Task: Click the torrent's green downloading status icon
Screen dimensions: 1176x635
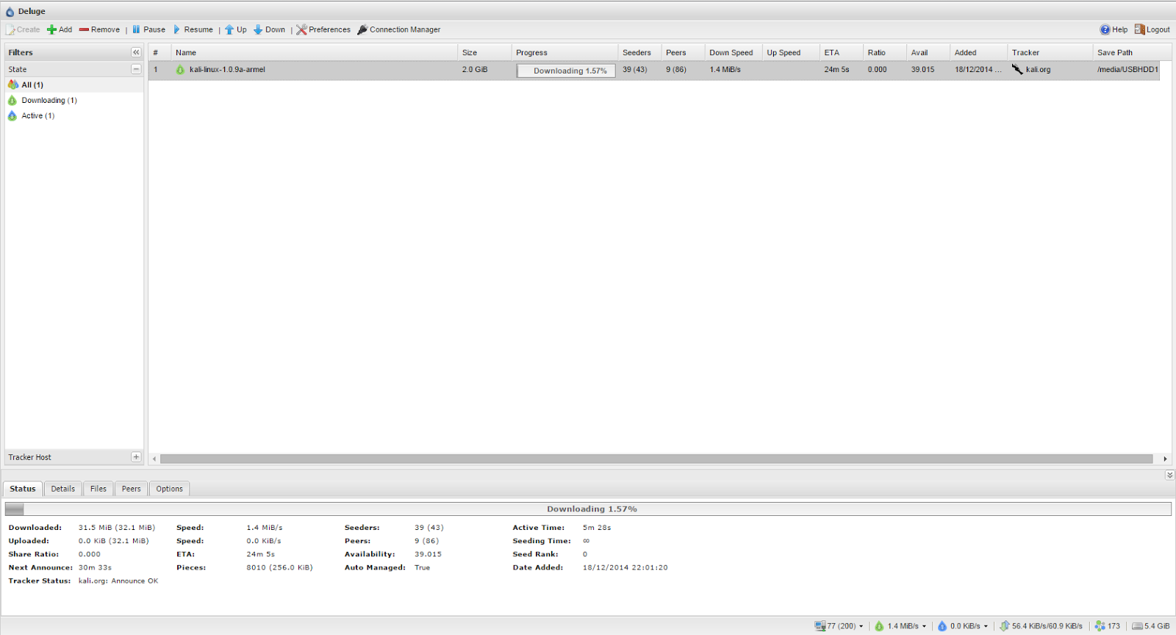Action: (180, 70)
